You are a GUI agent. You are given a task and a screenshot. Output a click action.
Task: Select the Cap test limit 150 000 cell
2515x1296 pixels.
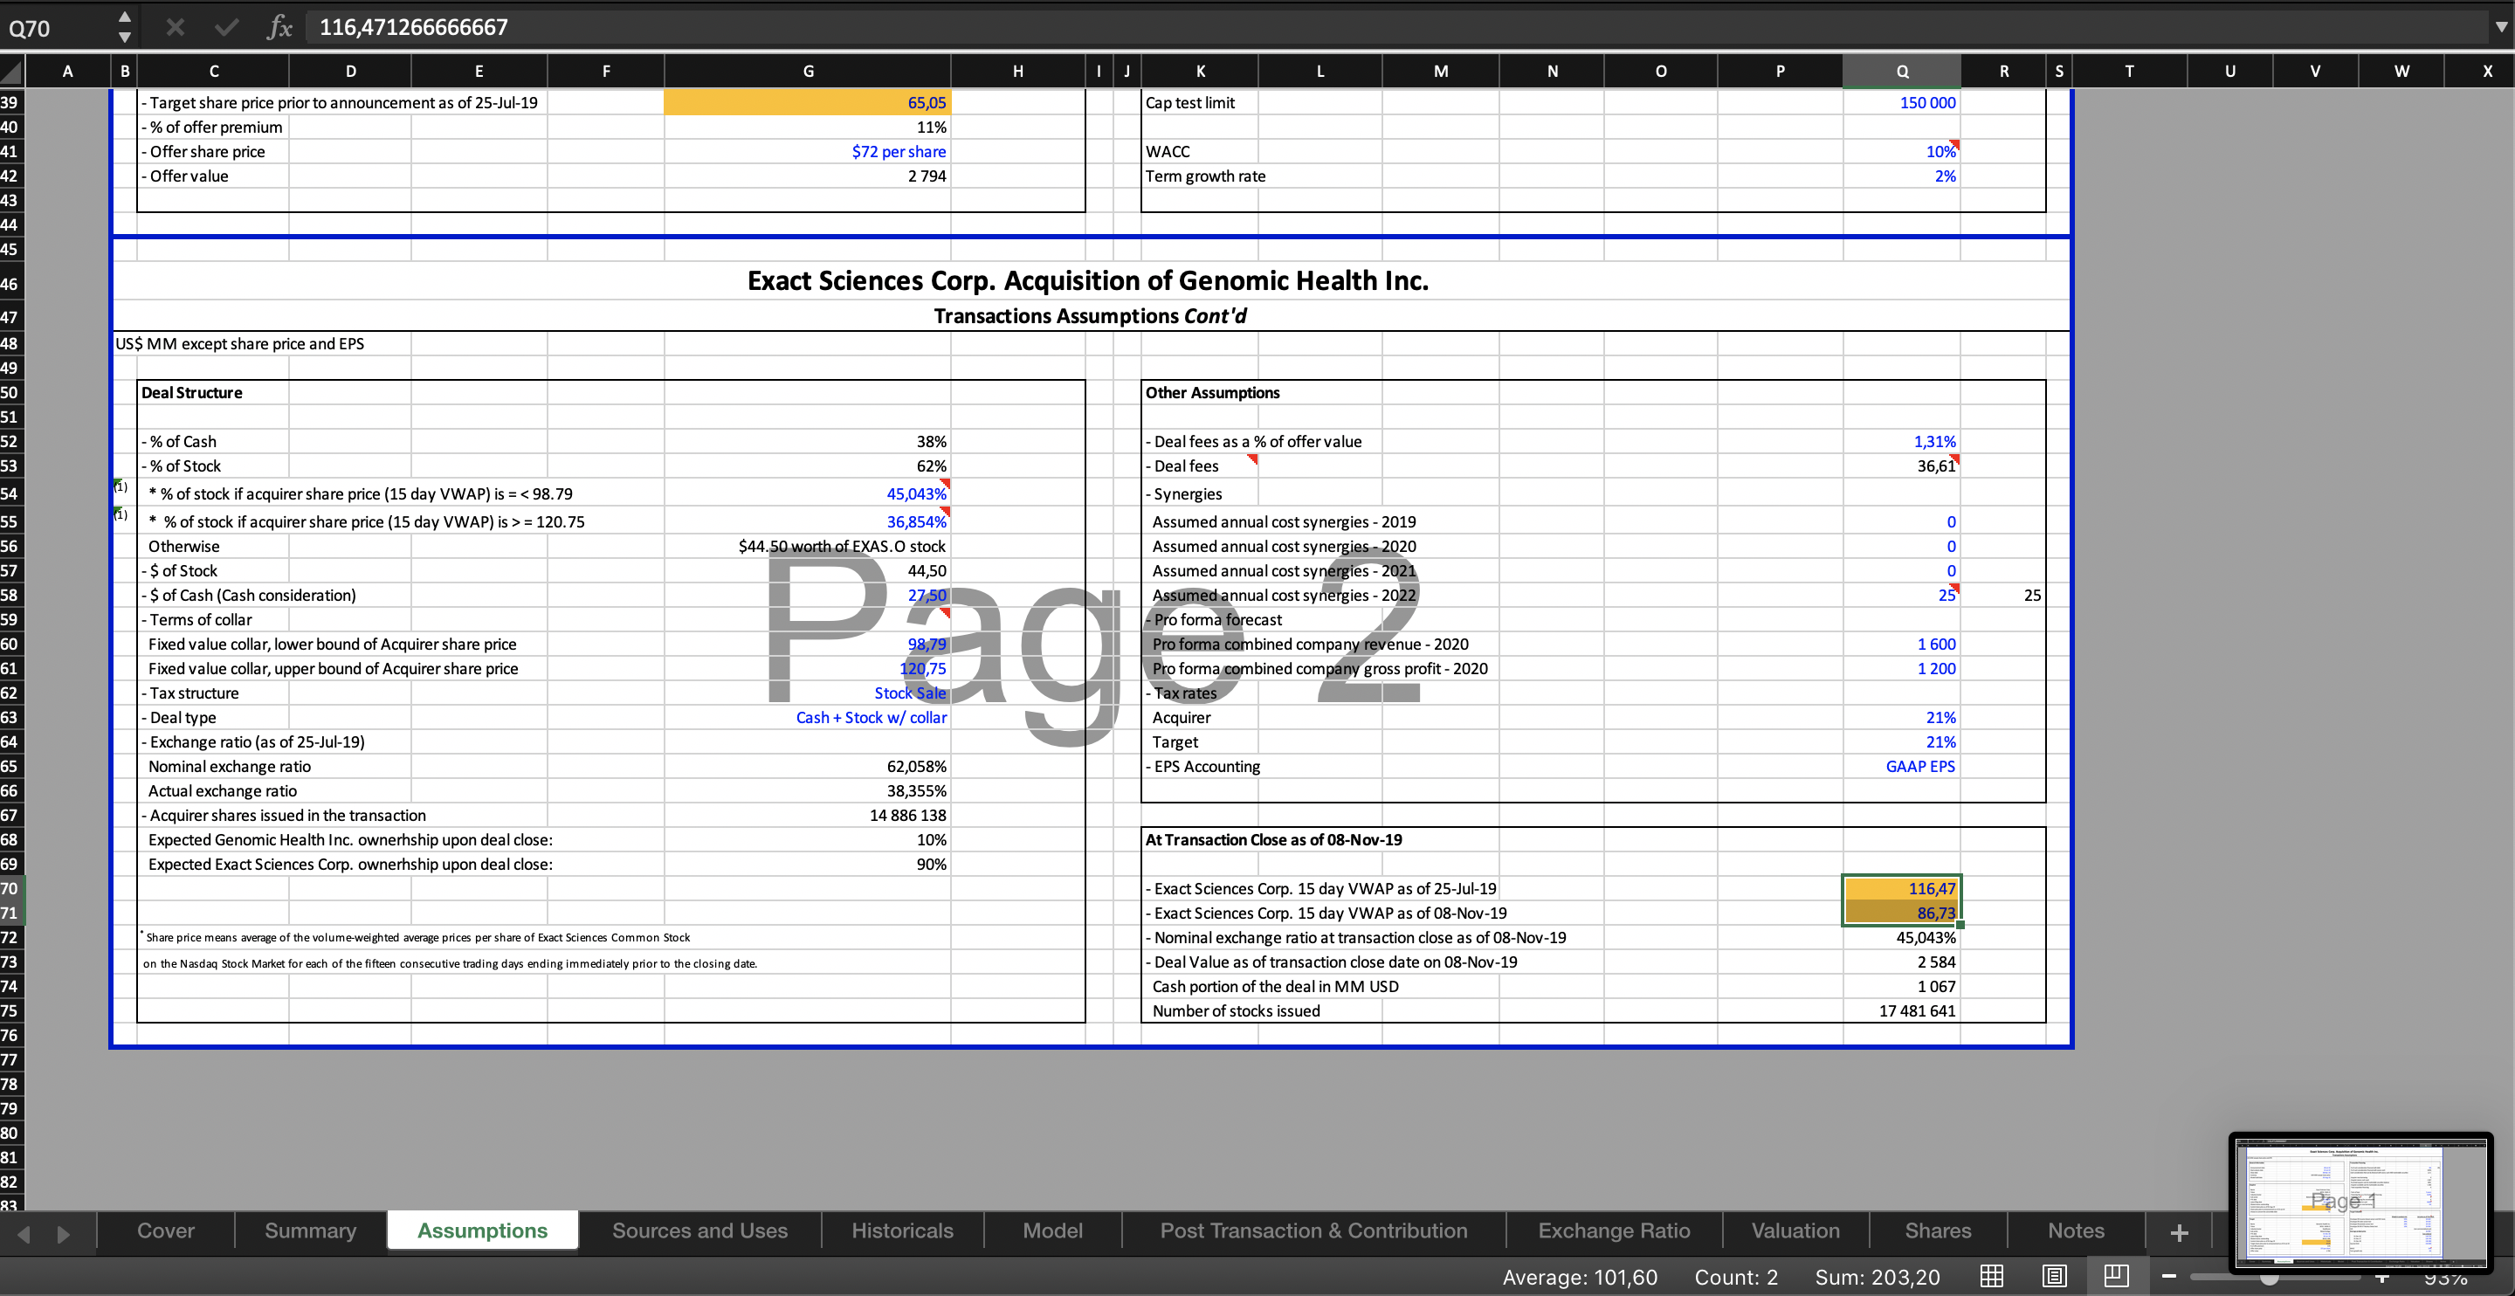coord(1902,102)
